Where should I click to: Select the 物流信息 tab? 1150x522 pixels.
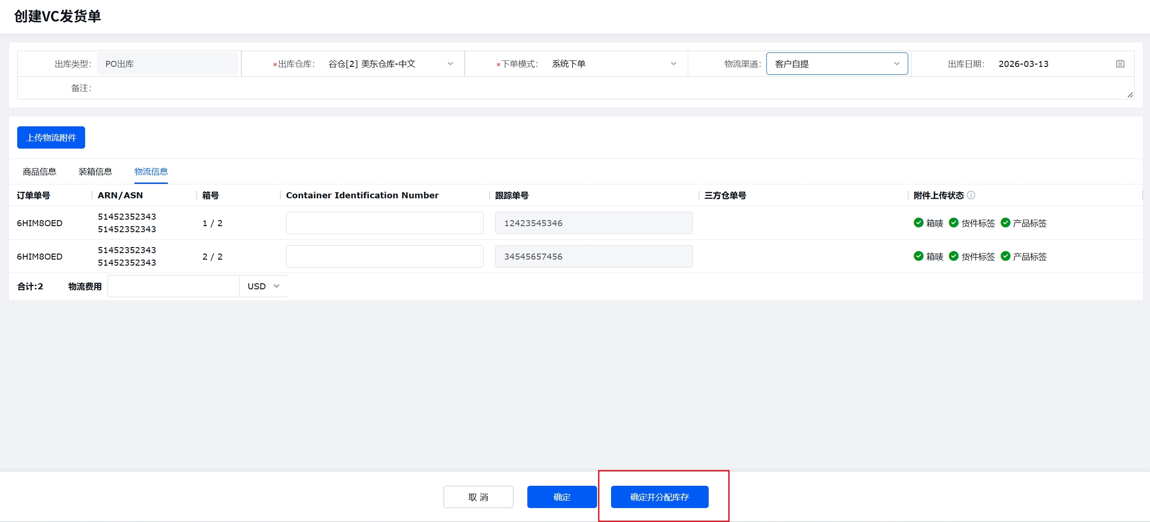pos(151,172)
